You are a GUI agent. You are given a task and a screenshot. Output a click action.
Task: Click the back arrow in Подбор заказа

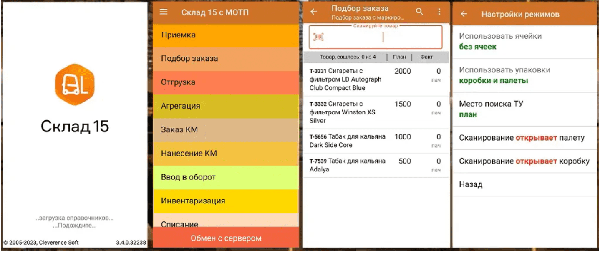(x=314, y=12)
